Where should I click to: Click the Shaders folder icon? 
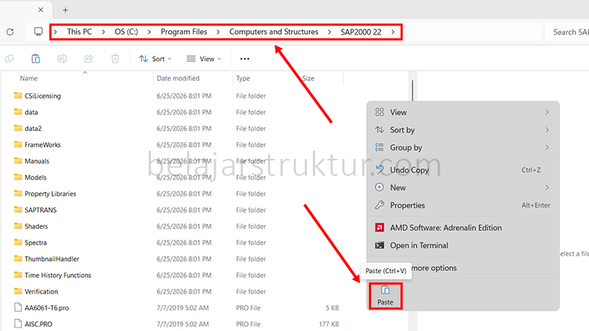[x=18, y=226]
